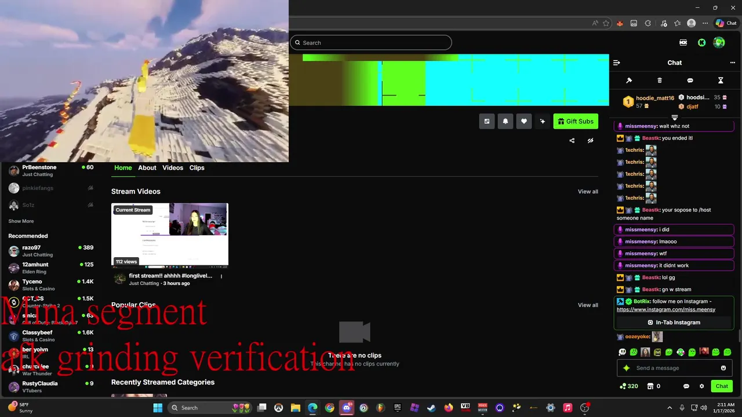Show hidden system tray icons
742x417 pixels.
click(x=670, y=408)
